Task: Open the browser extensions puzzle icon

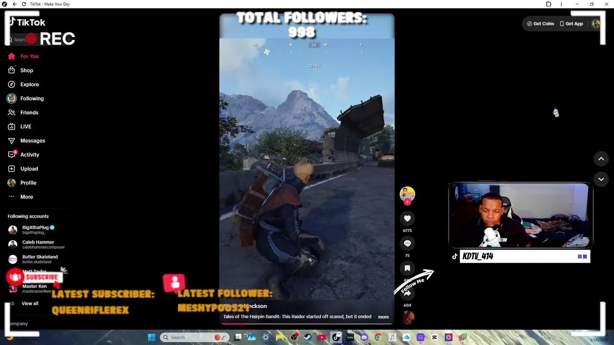Action: coord(549,4)
